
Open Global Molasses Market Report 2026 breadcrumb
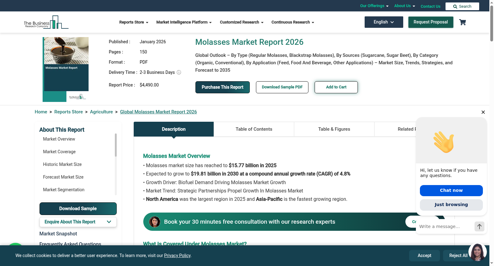(x=158, y=112)
